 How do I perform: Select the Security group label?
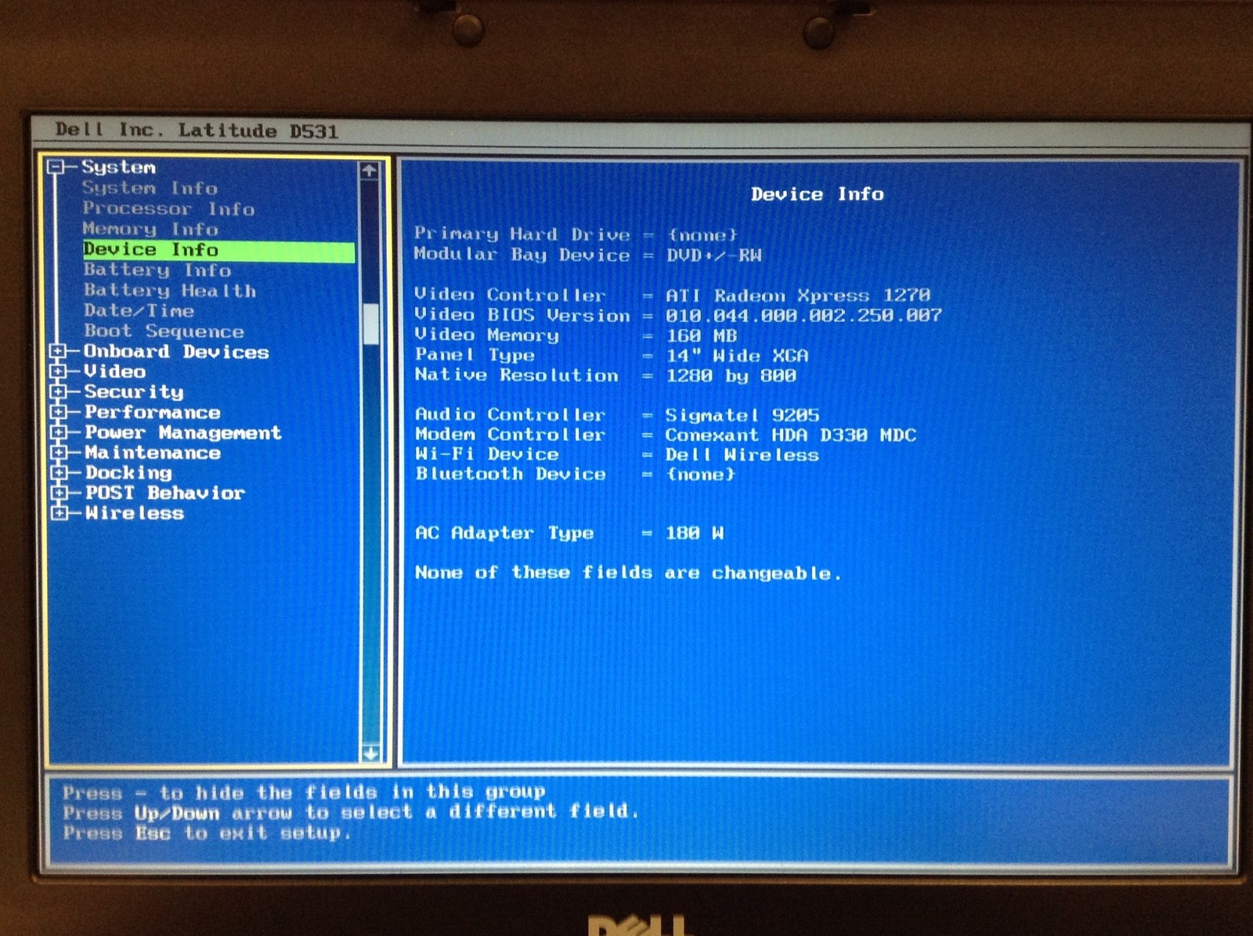[x=133, y=392]
